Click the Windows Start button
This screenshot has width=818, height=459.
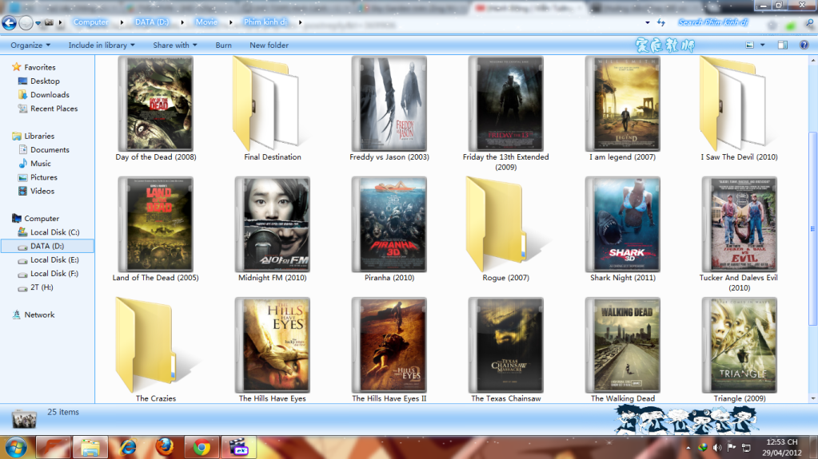coord(16,448)
